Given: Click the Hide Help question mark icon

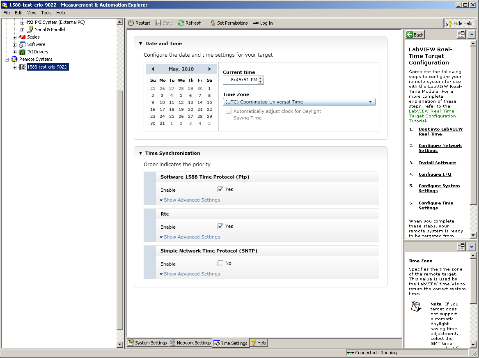Looking at the screenshot, I should 449,23.
